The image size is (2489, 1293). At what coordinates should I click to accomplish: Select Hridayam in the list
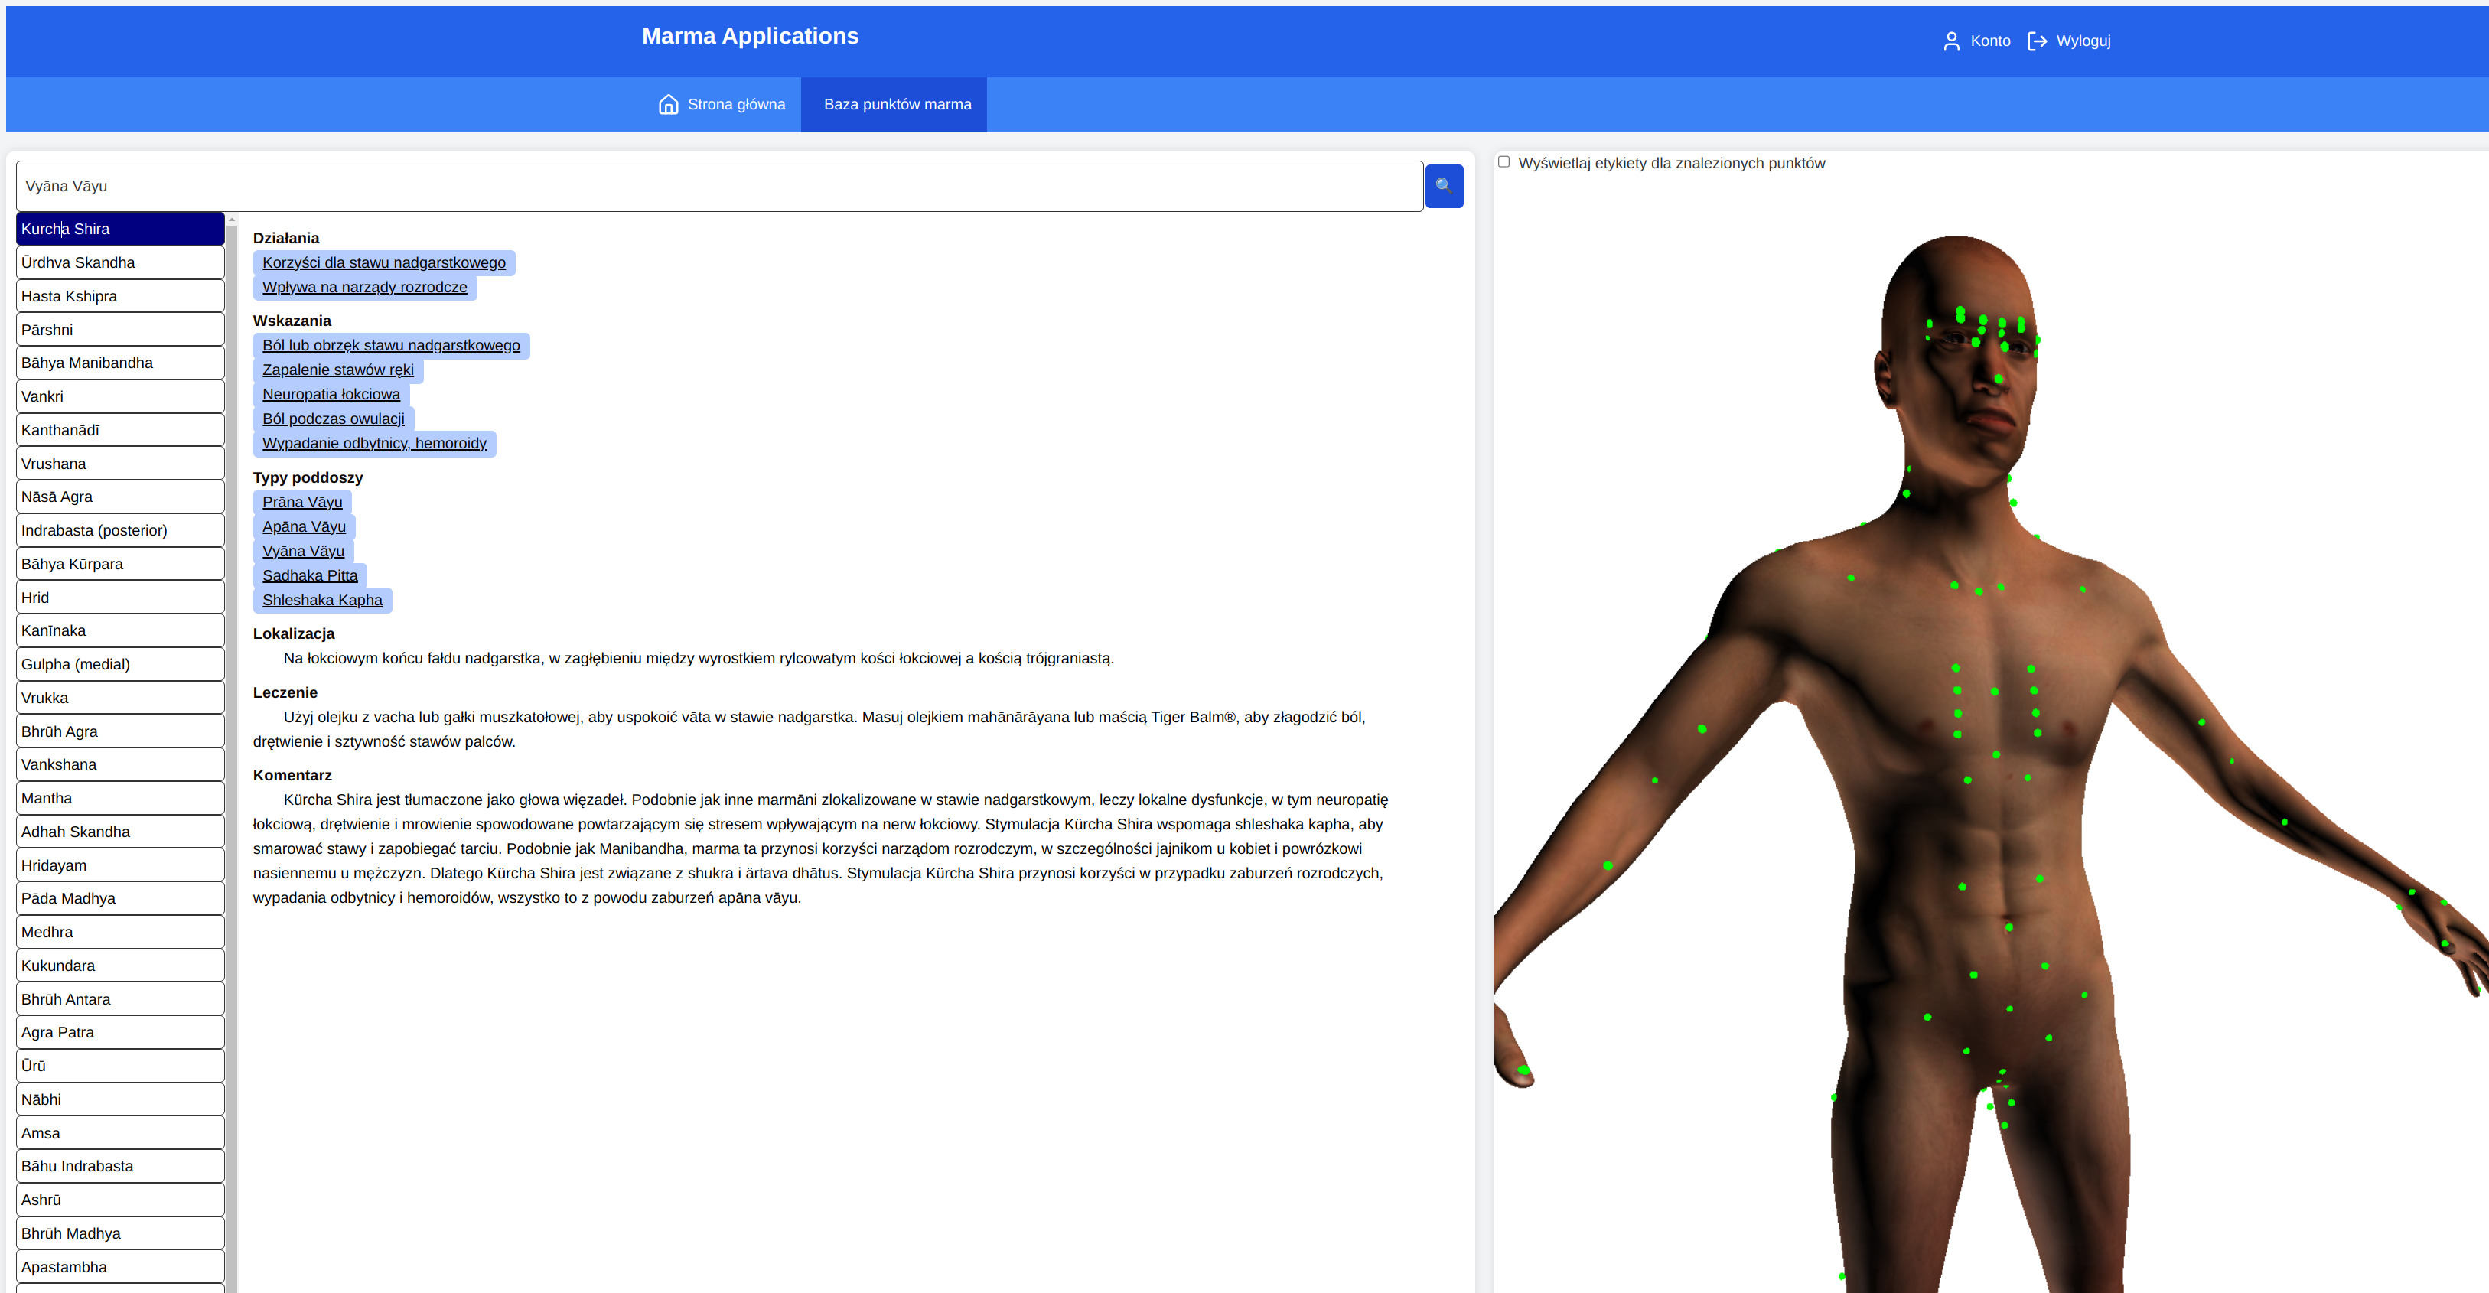coord(120,866)
